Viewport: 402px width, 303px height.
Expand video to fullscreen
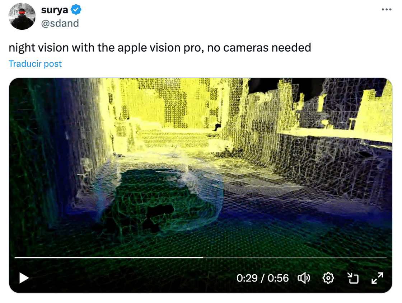[x=377, y=278]
